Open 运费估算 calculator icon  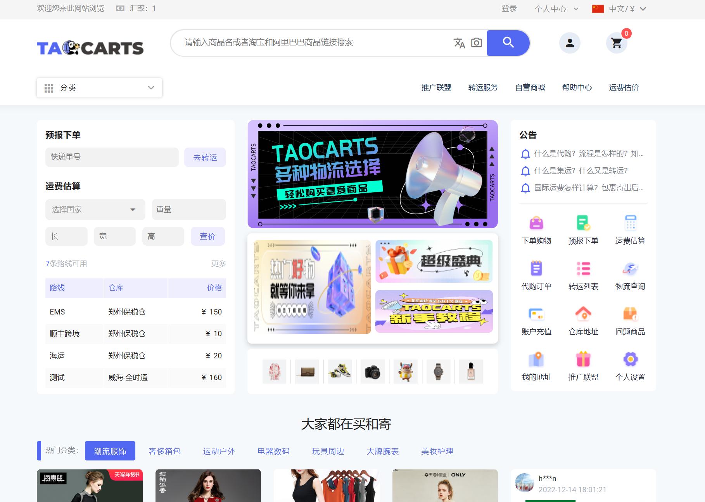(x=629, y=223)
